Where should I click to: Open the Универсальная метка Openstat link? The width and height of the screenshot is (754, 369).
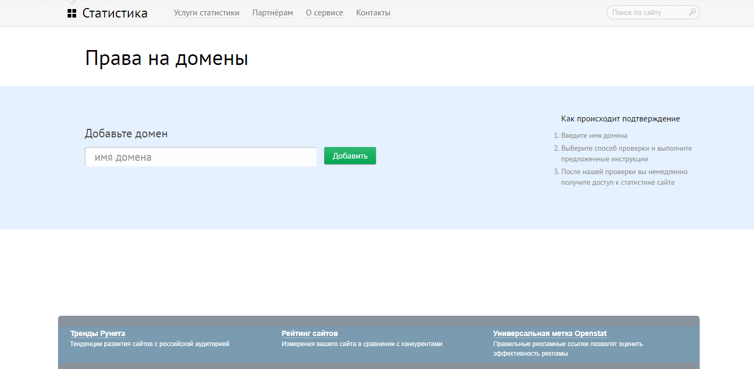(549, 333)
